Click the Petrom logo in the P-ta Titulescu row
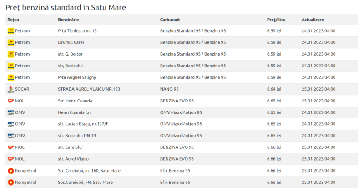Image resolution: width=364 pixels, height=193 pixels. click(x=11, y=31)
